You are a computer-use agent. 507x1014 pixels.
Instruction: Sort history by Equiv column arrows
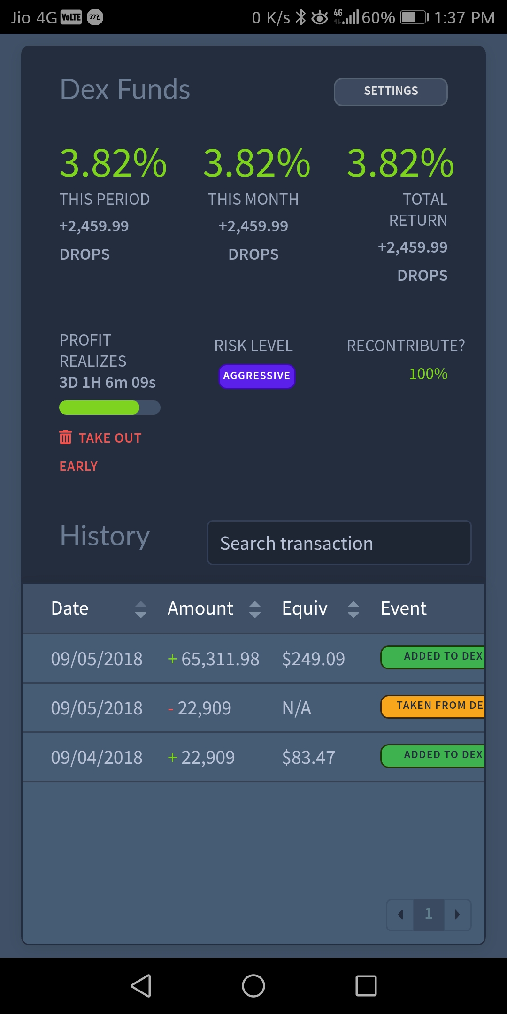(353, 609)
